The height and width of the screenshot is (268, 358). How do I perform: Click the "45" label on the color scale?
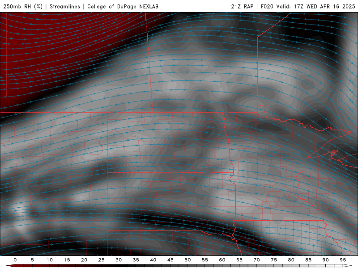170,260
